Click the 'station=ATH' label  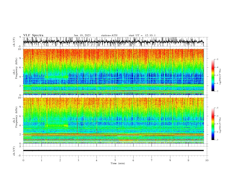[x=109, y=35]
